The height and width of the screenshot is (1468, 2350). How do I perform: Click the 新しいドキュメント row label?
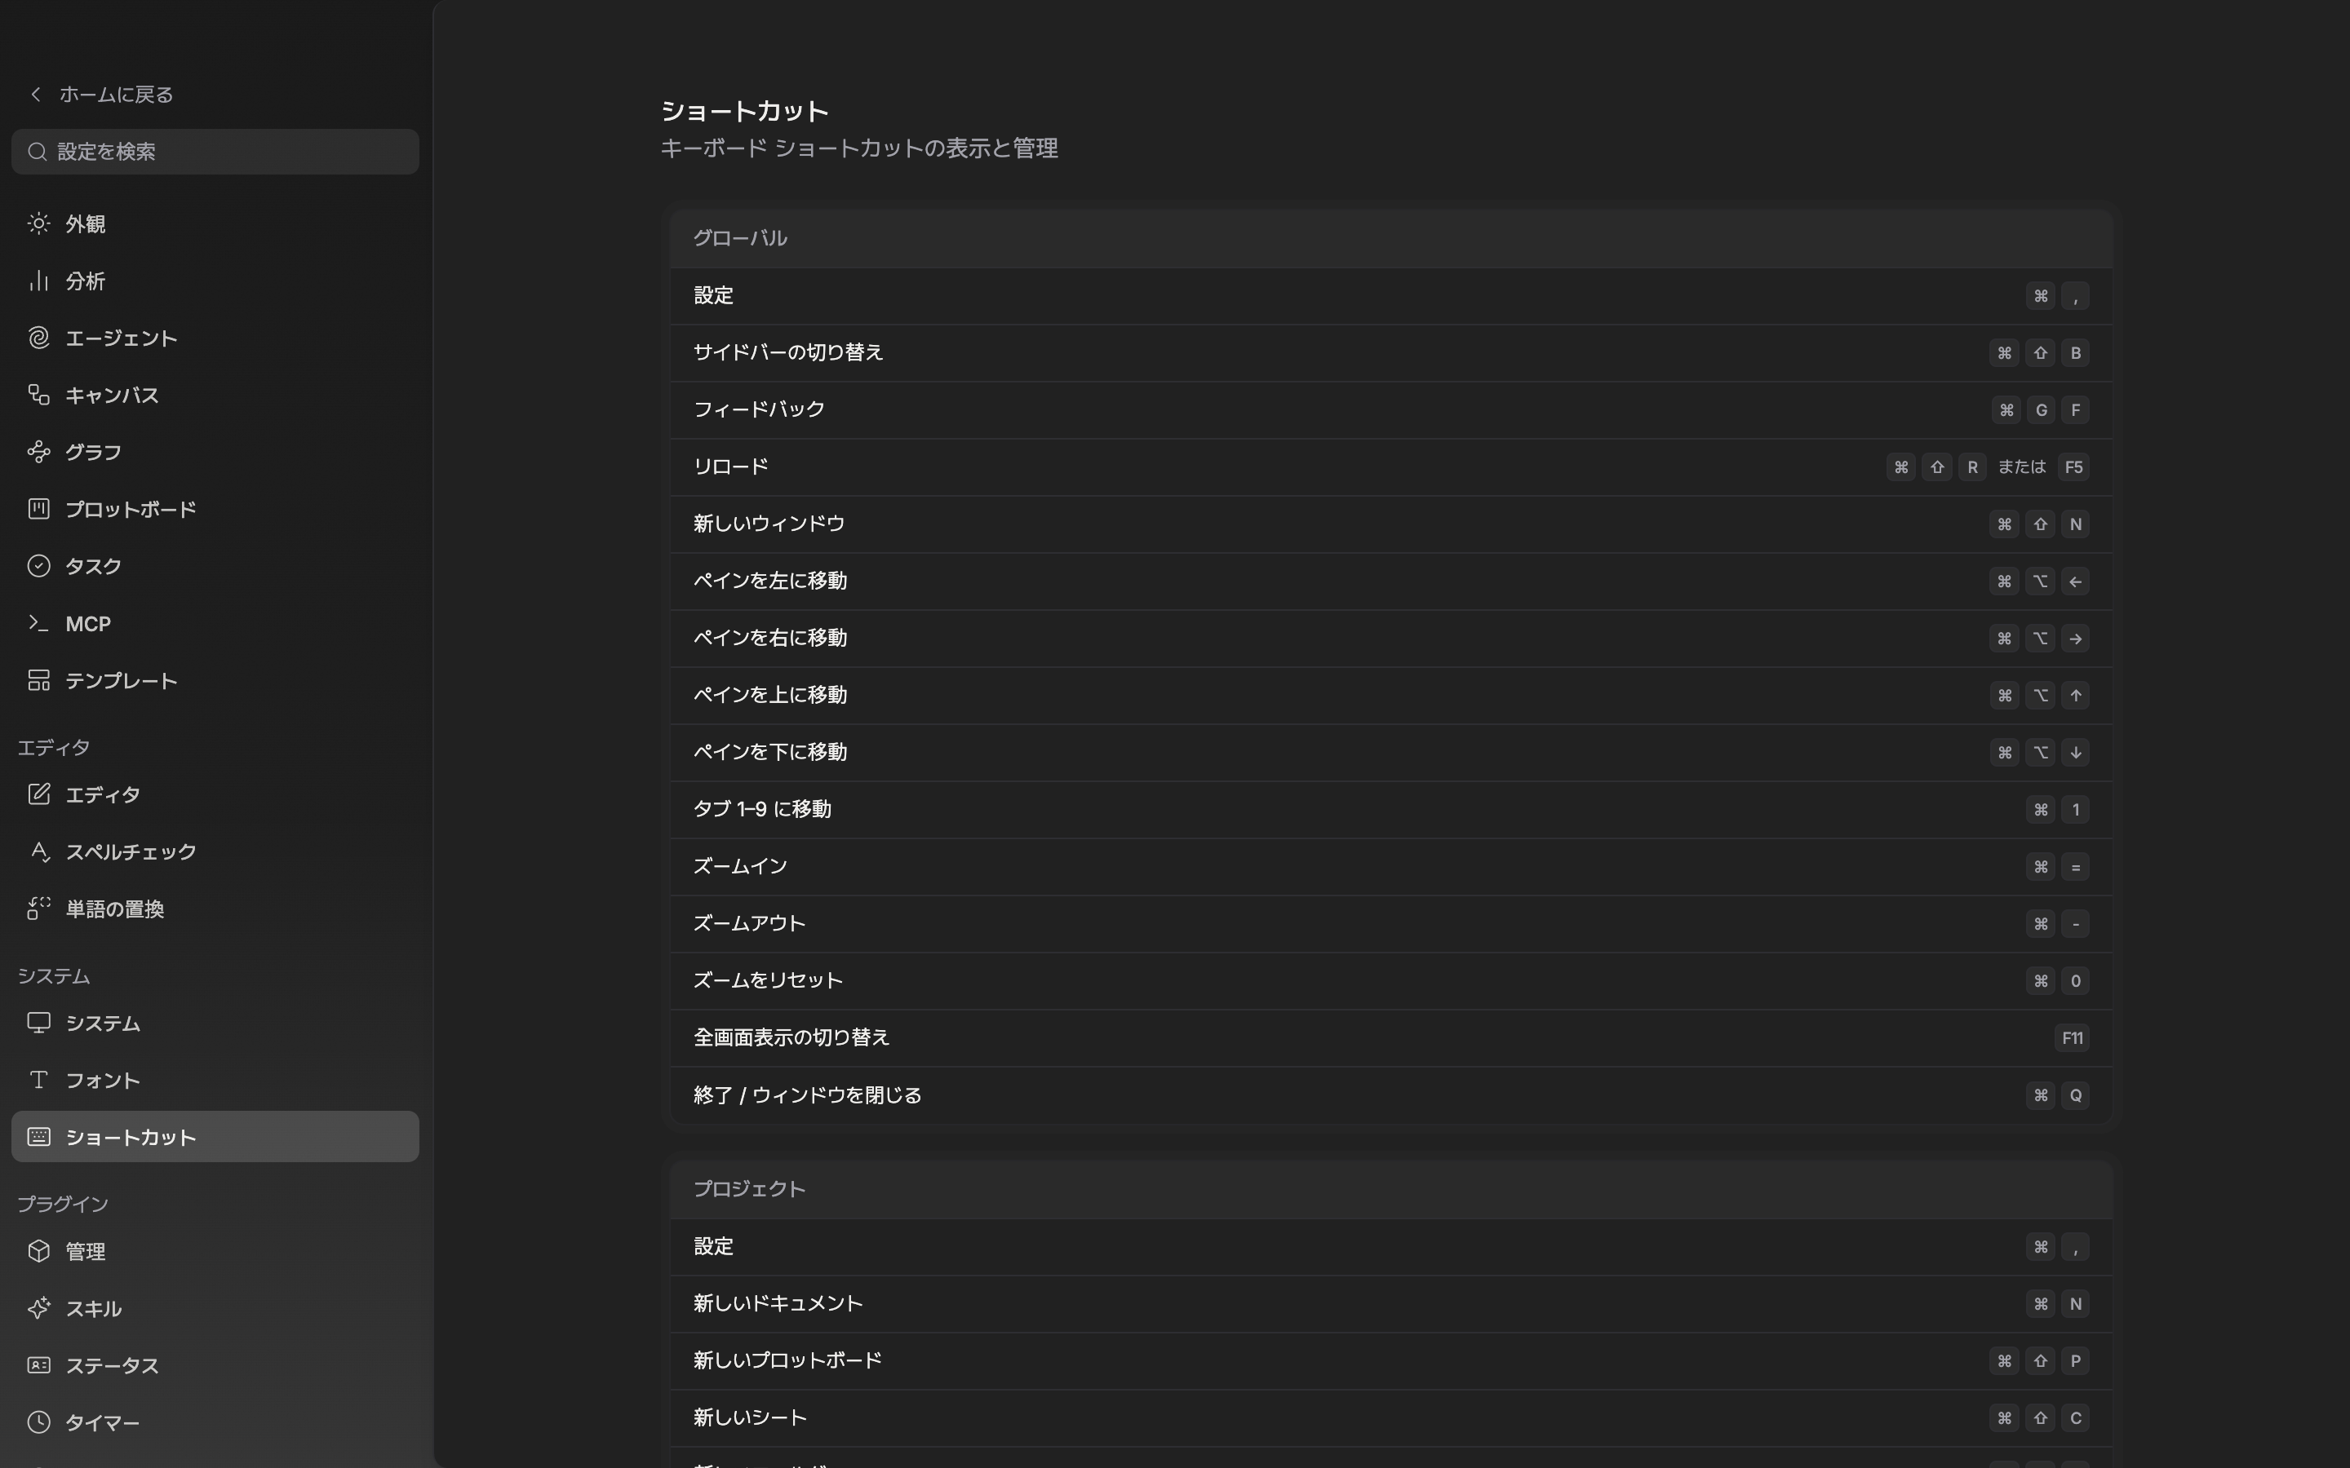[778, 1304]
